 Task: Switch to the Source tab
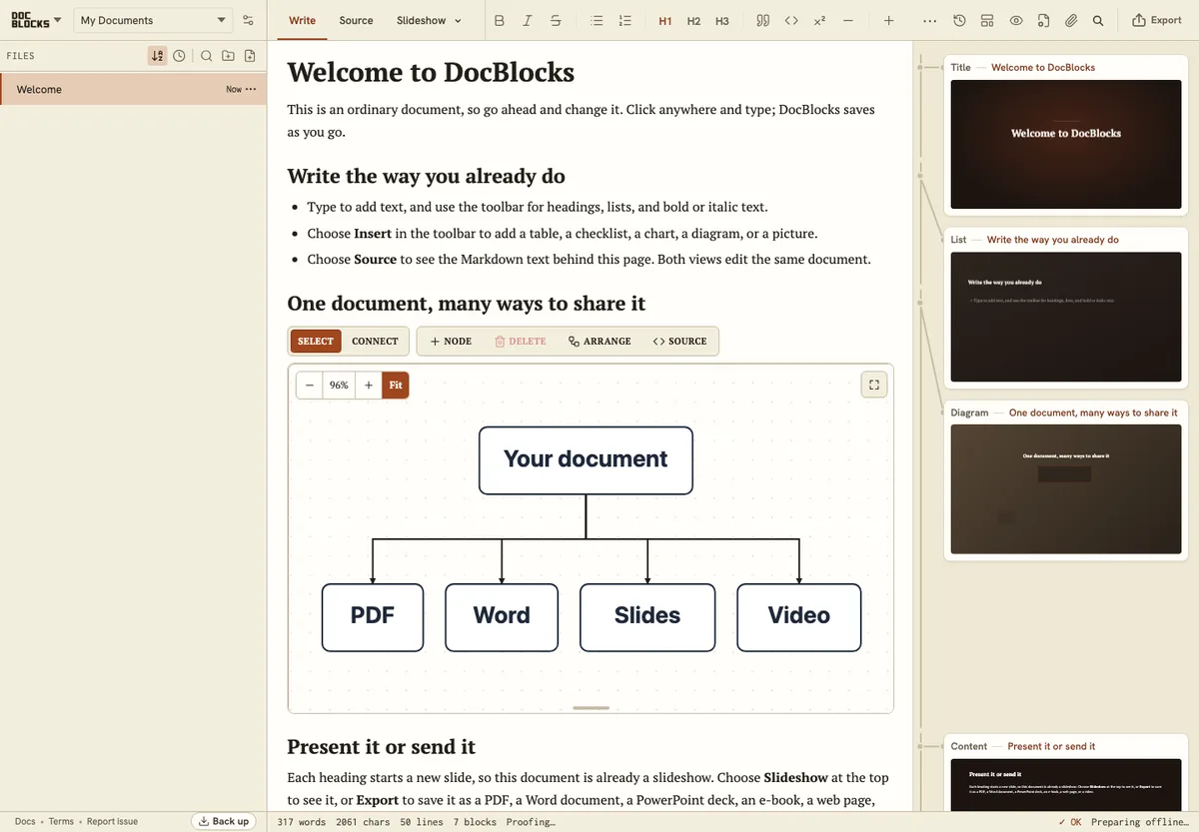[x=356, y=20]
